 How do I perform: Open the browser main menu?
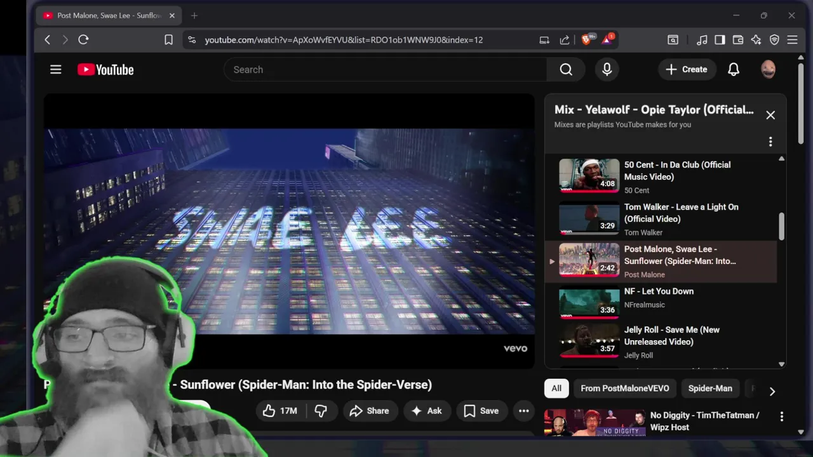(792, 40)
